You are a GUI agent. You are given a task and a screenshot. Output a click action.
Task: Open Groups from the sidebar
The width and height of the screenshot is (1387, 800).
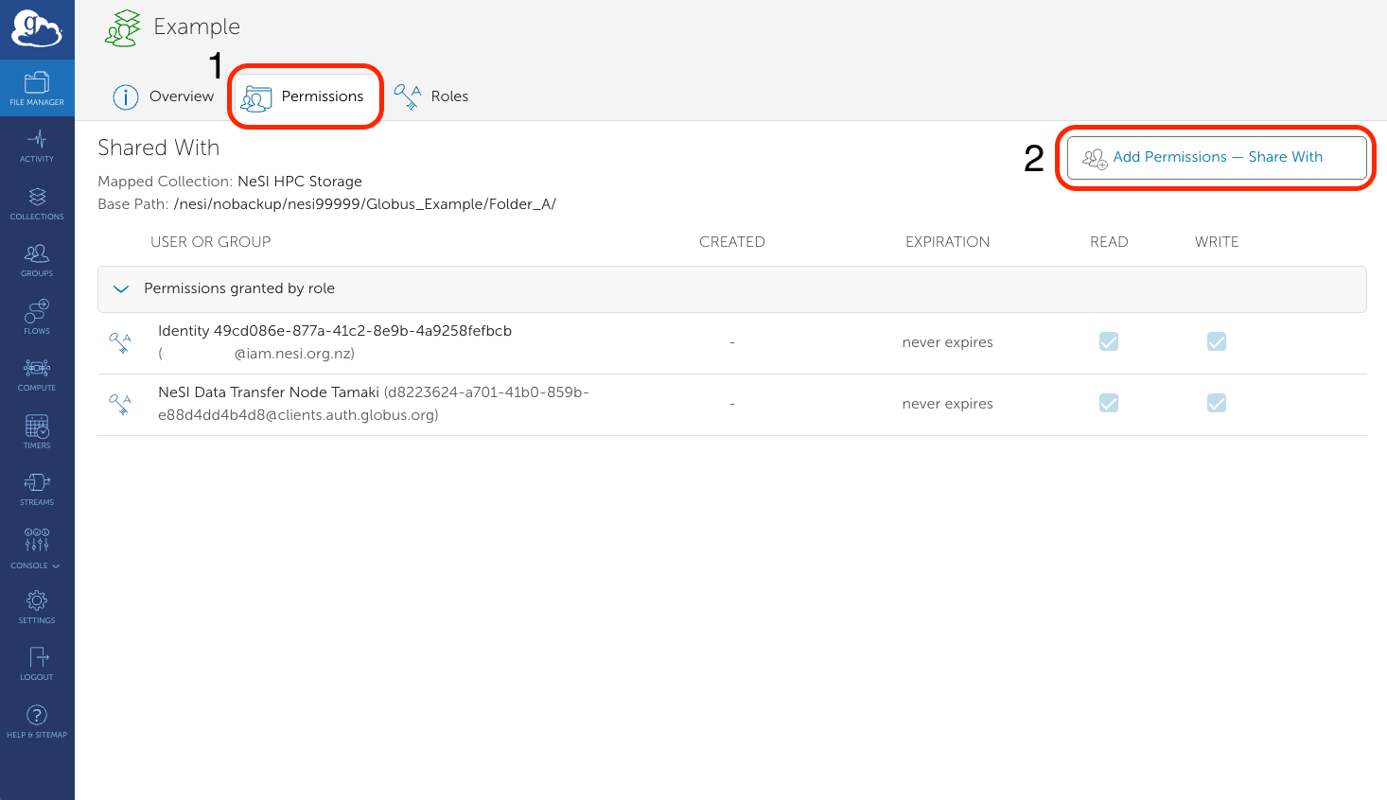(x=37, y=260)
